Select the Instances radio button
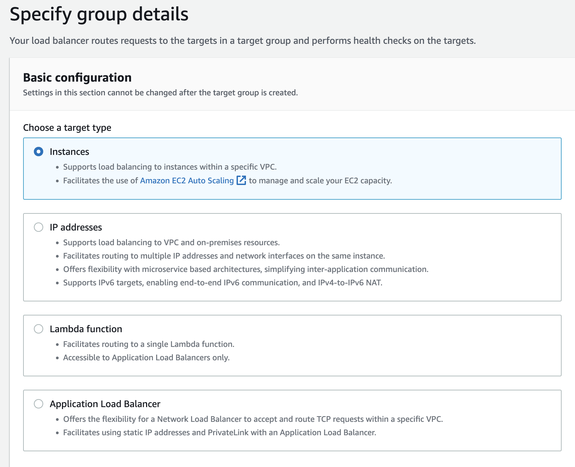575x467 pixels. point(39,152)
